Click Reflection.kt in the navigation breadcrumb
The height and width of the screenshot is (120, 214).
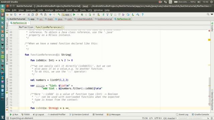pos(123,19)
